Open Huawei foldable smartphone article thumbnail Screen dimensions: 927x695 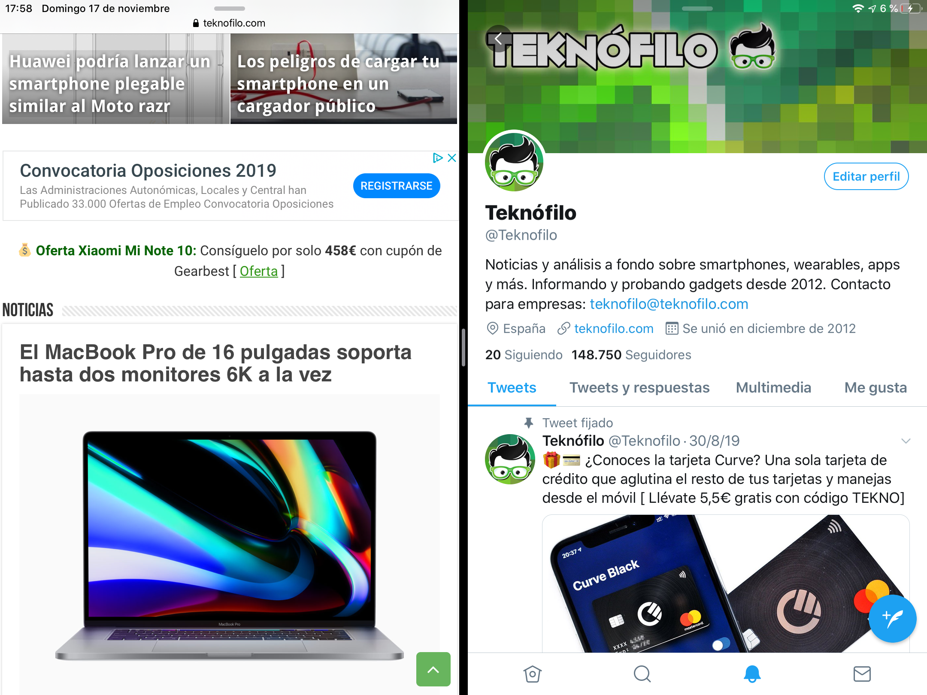click(x=115, y=79)
